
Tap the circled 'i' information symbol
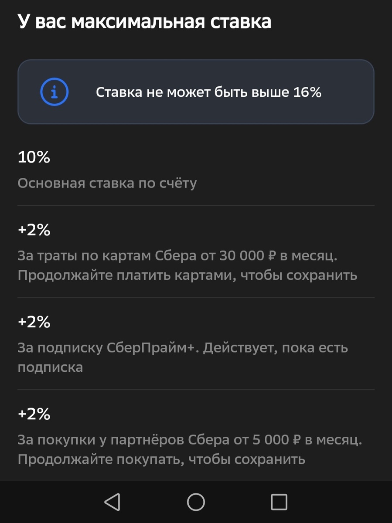(x=54, y=92)
